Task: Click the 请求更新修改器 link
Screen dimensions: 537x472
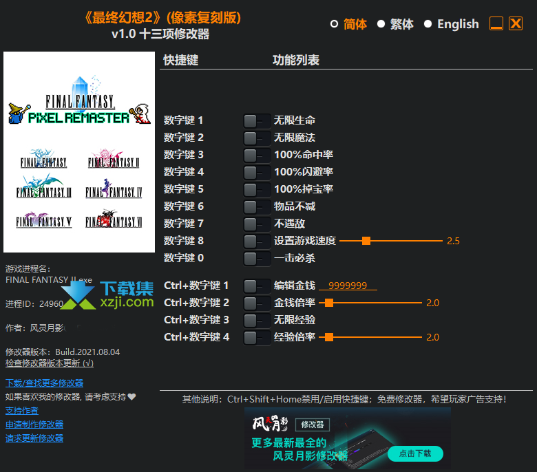Action: (34, 438)
